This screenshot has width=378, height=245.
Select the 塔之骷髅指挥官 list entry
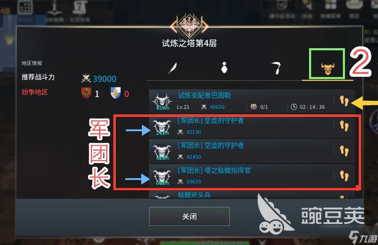point(252,176)
